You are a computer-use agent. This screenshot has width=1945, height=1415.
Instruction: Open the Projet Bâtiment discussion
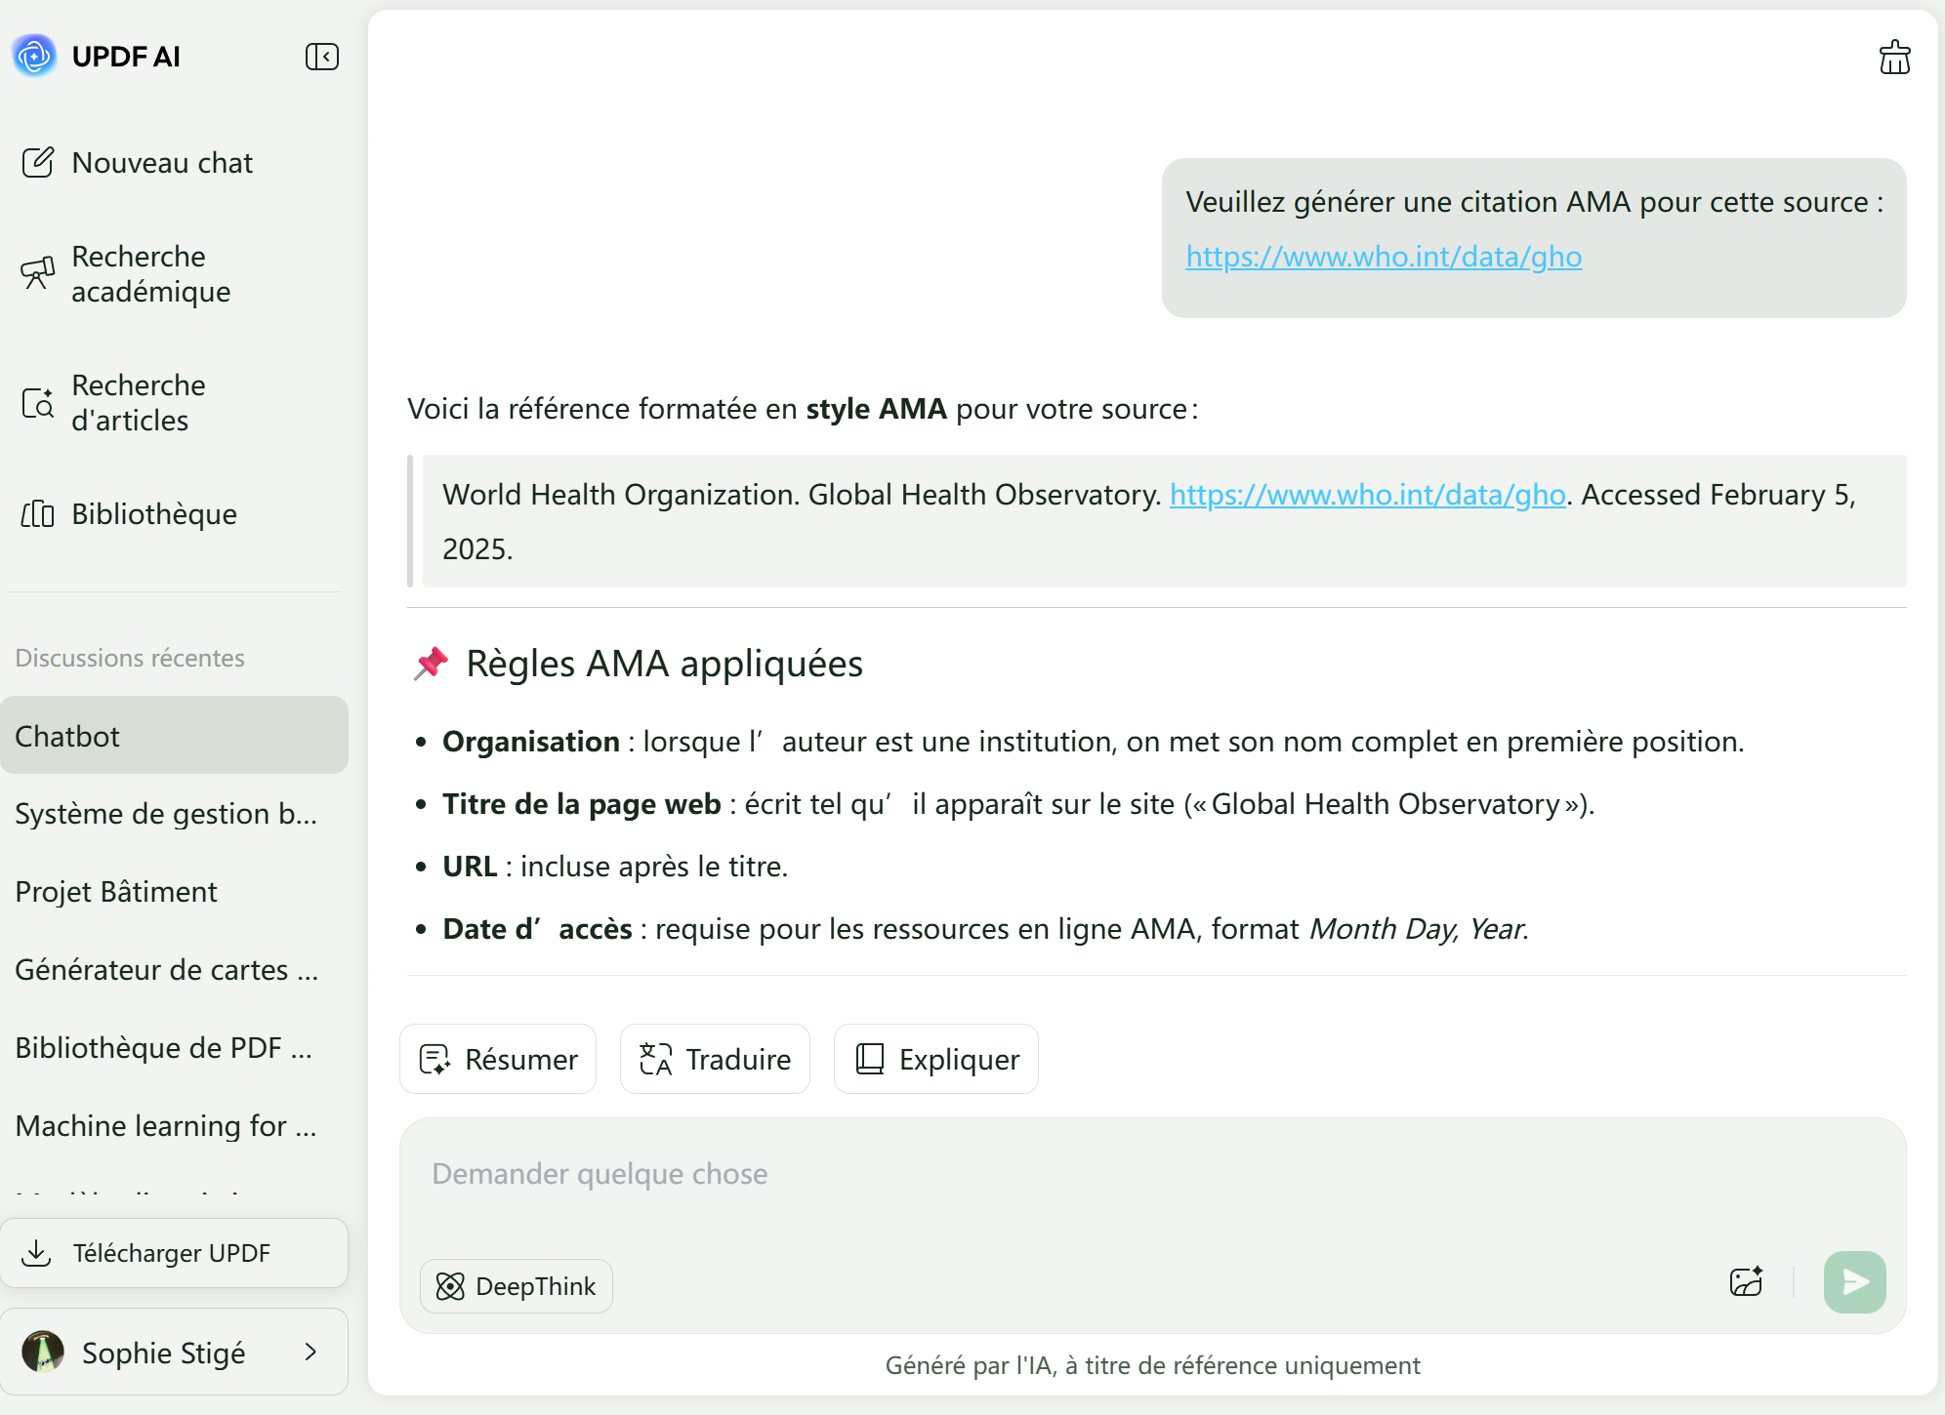click(117, 892)
